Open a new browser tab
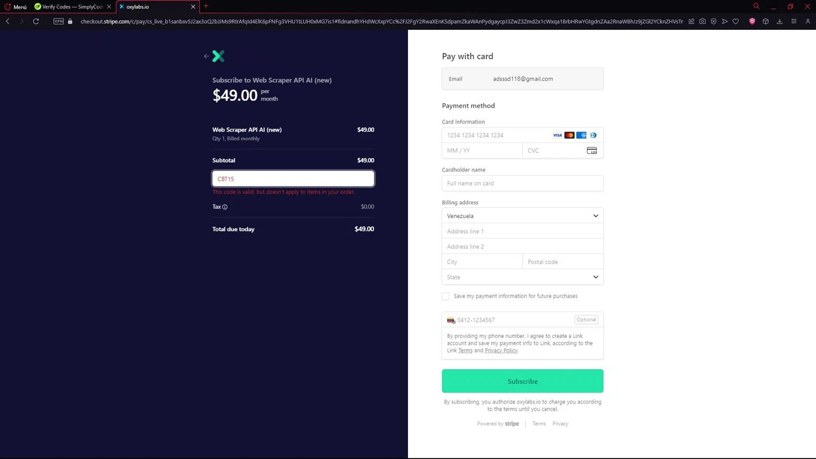Viewport: 816px width, 459px height. [x=206, y=6]
